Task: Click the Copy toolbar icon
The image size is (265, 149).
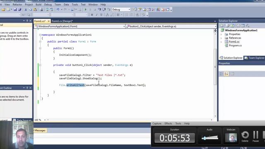Action: 30,10
